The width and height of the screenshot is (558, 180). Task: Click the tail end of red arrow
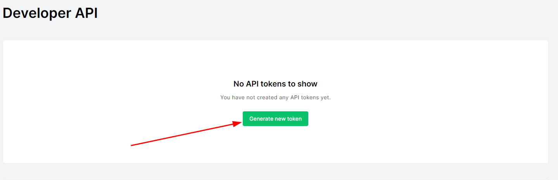click(132, 145)
